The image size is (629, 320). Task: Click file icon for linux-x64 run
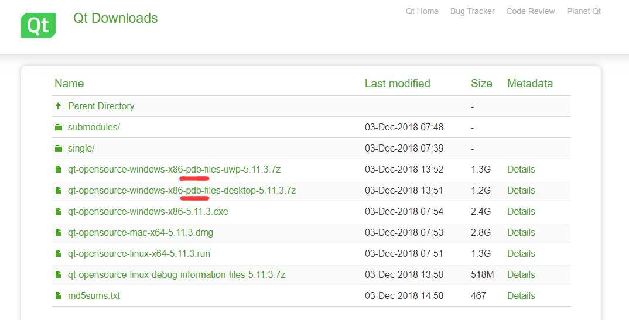[59, 253]
